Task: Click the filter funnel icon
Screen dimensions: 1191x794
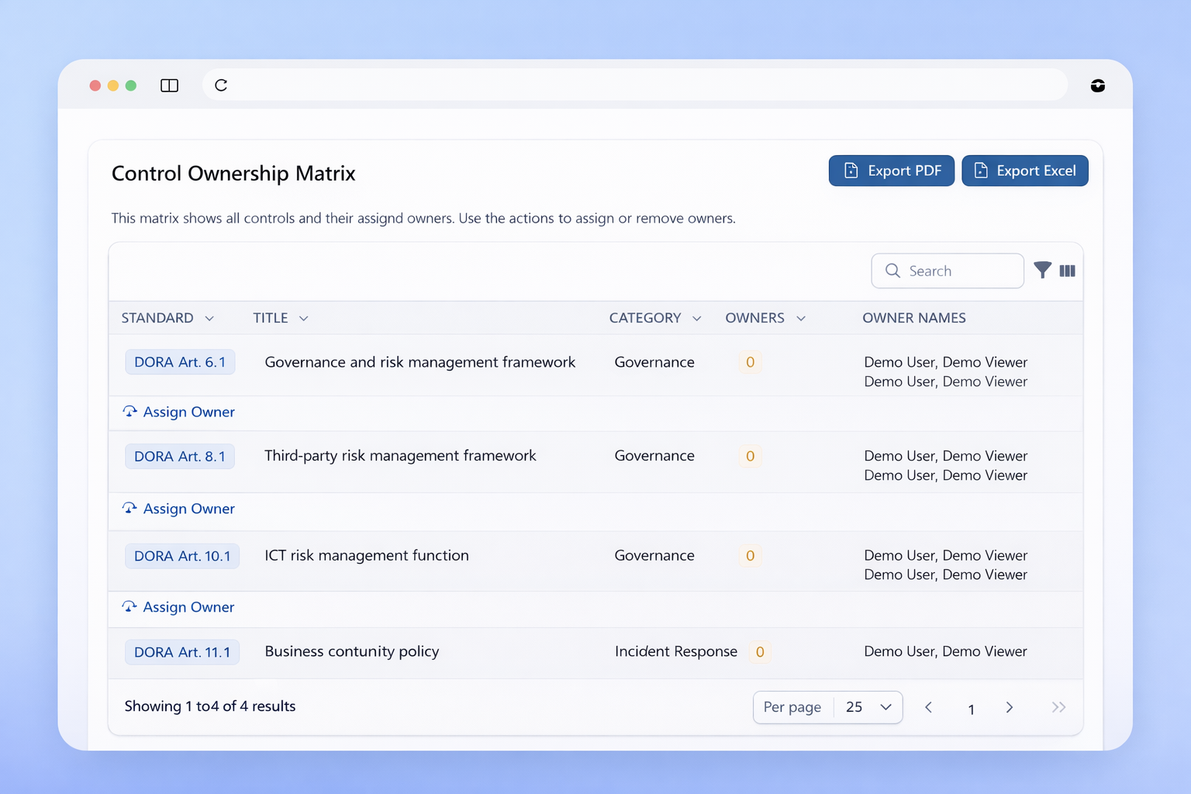Action: coord(1042,270)
